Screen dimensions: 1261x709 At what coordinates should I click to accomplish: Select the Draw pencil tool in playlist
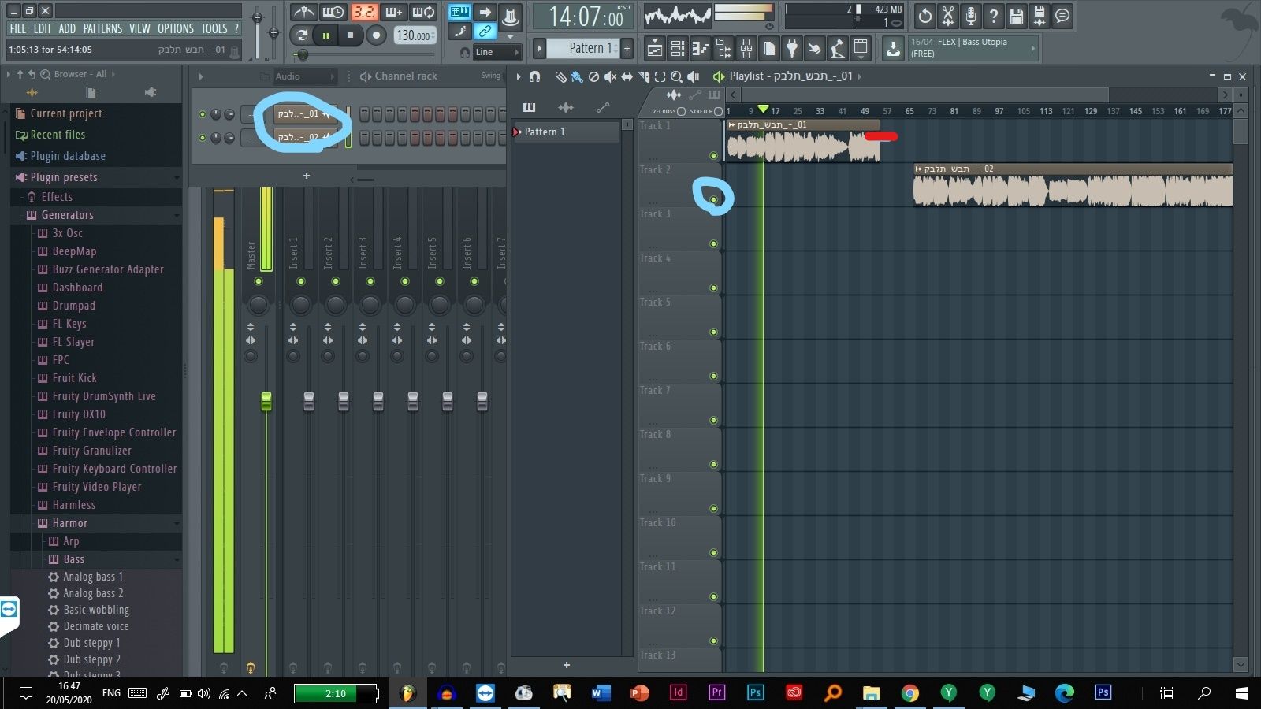[560, 76]
